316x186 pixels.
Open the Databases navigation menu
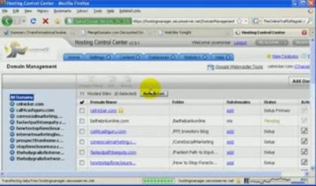pyautogui.click(x=161, y=57)
